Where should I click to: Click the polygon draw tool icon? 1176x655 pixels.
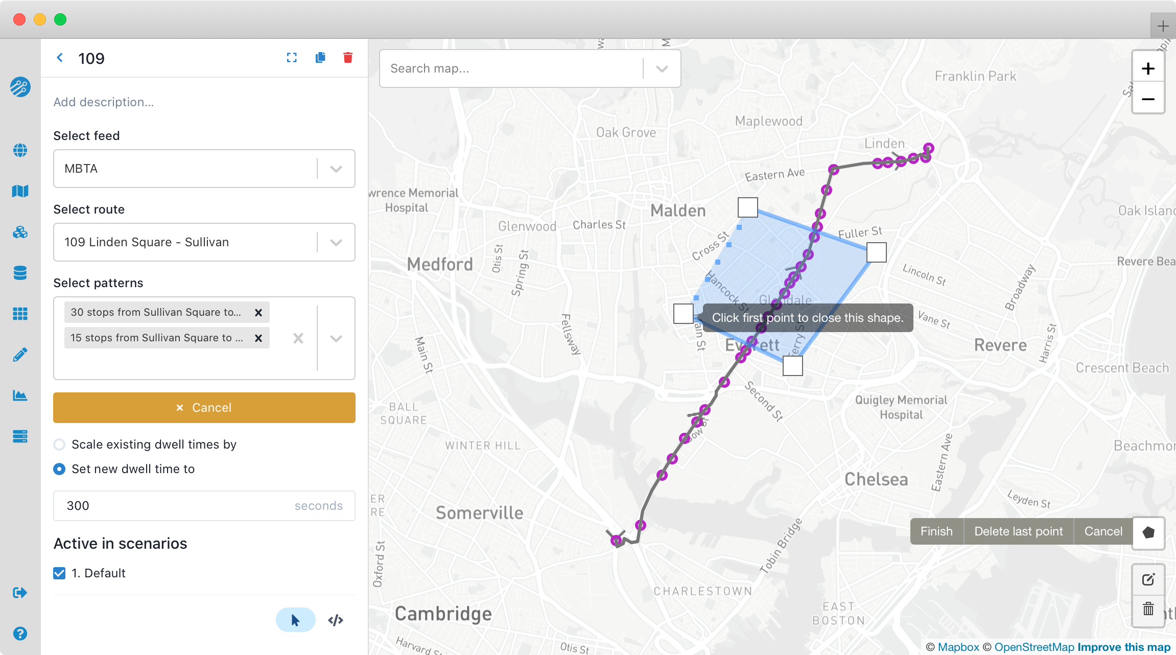point(1148,532)
